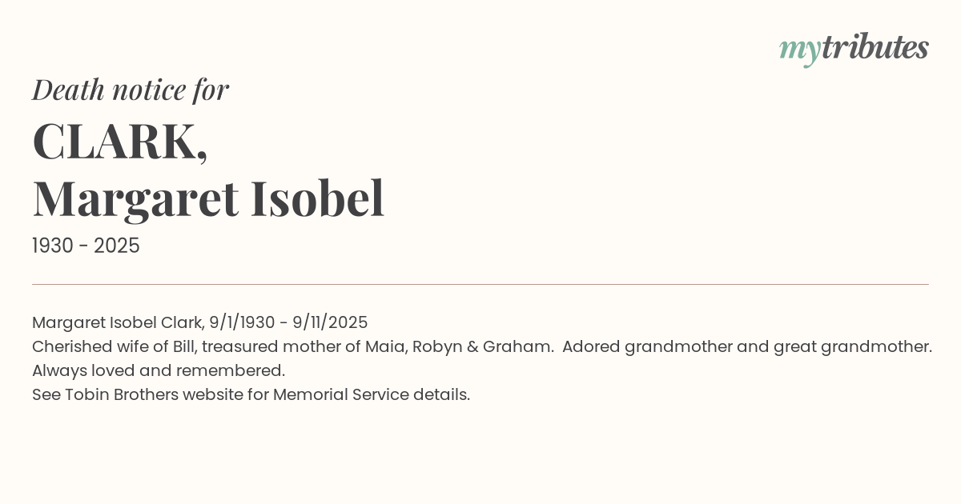Click the "Margaret Isobel Clark" text in notice body
Viewport: 961px width, 504px height.
point(117,322)
